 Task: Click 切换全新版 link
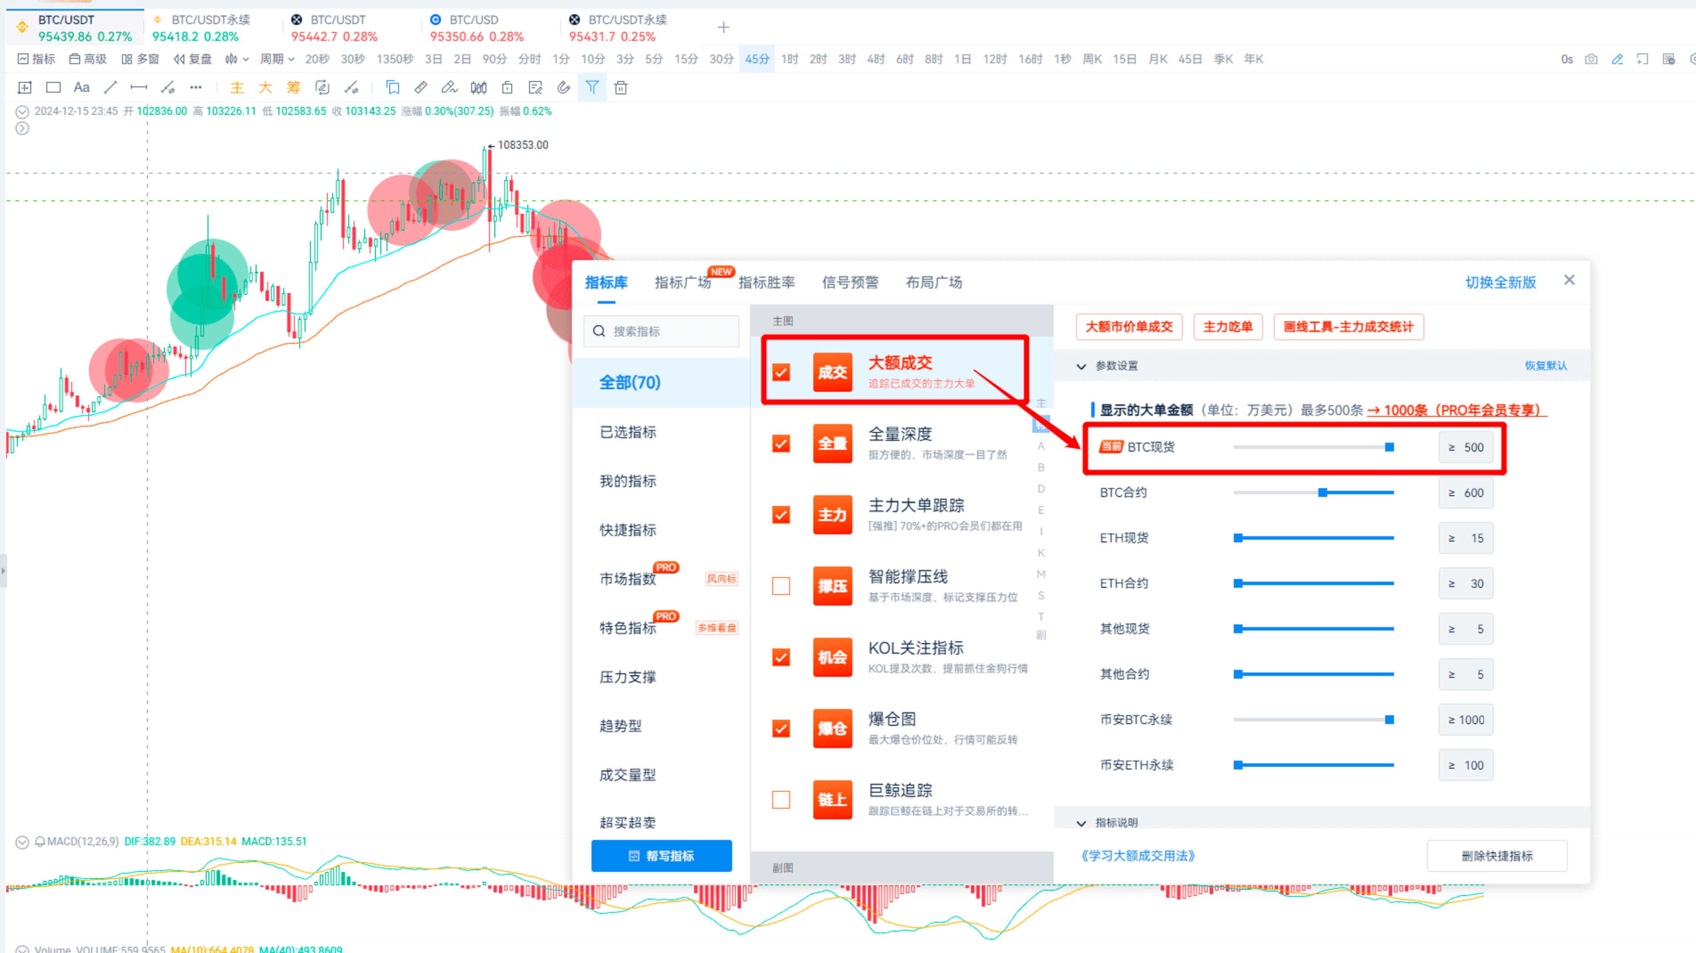pos(1500,282)
